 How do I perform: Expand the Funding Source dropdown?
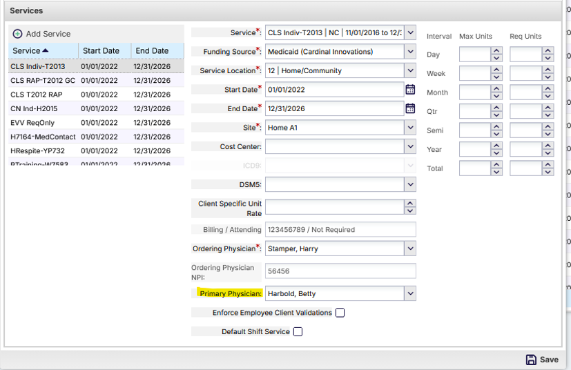coord(410,51)
